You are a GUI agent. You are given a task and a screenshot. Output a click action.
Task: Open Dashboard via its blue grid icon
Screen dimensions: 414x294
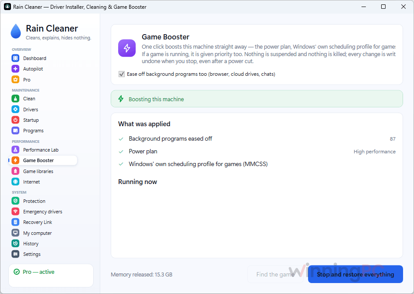(15, 58)
